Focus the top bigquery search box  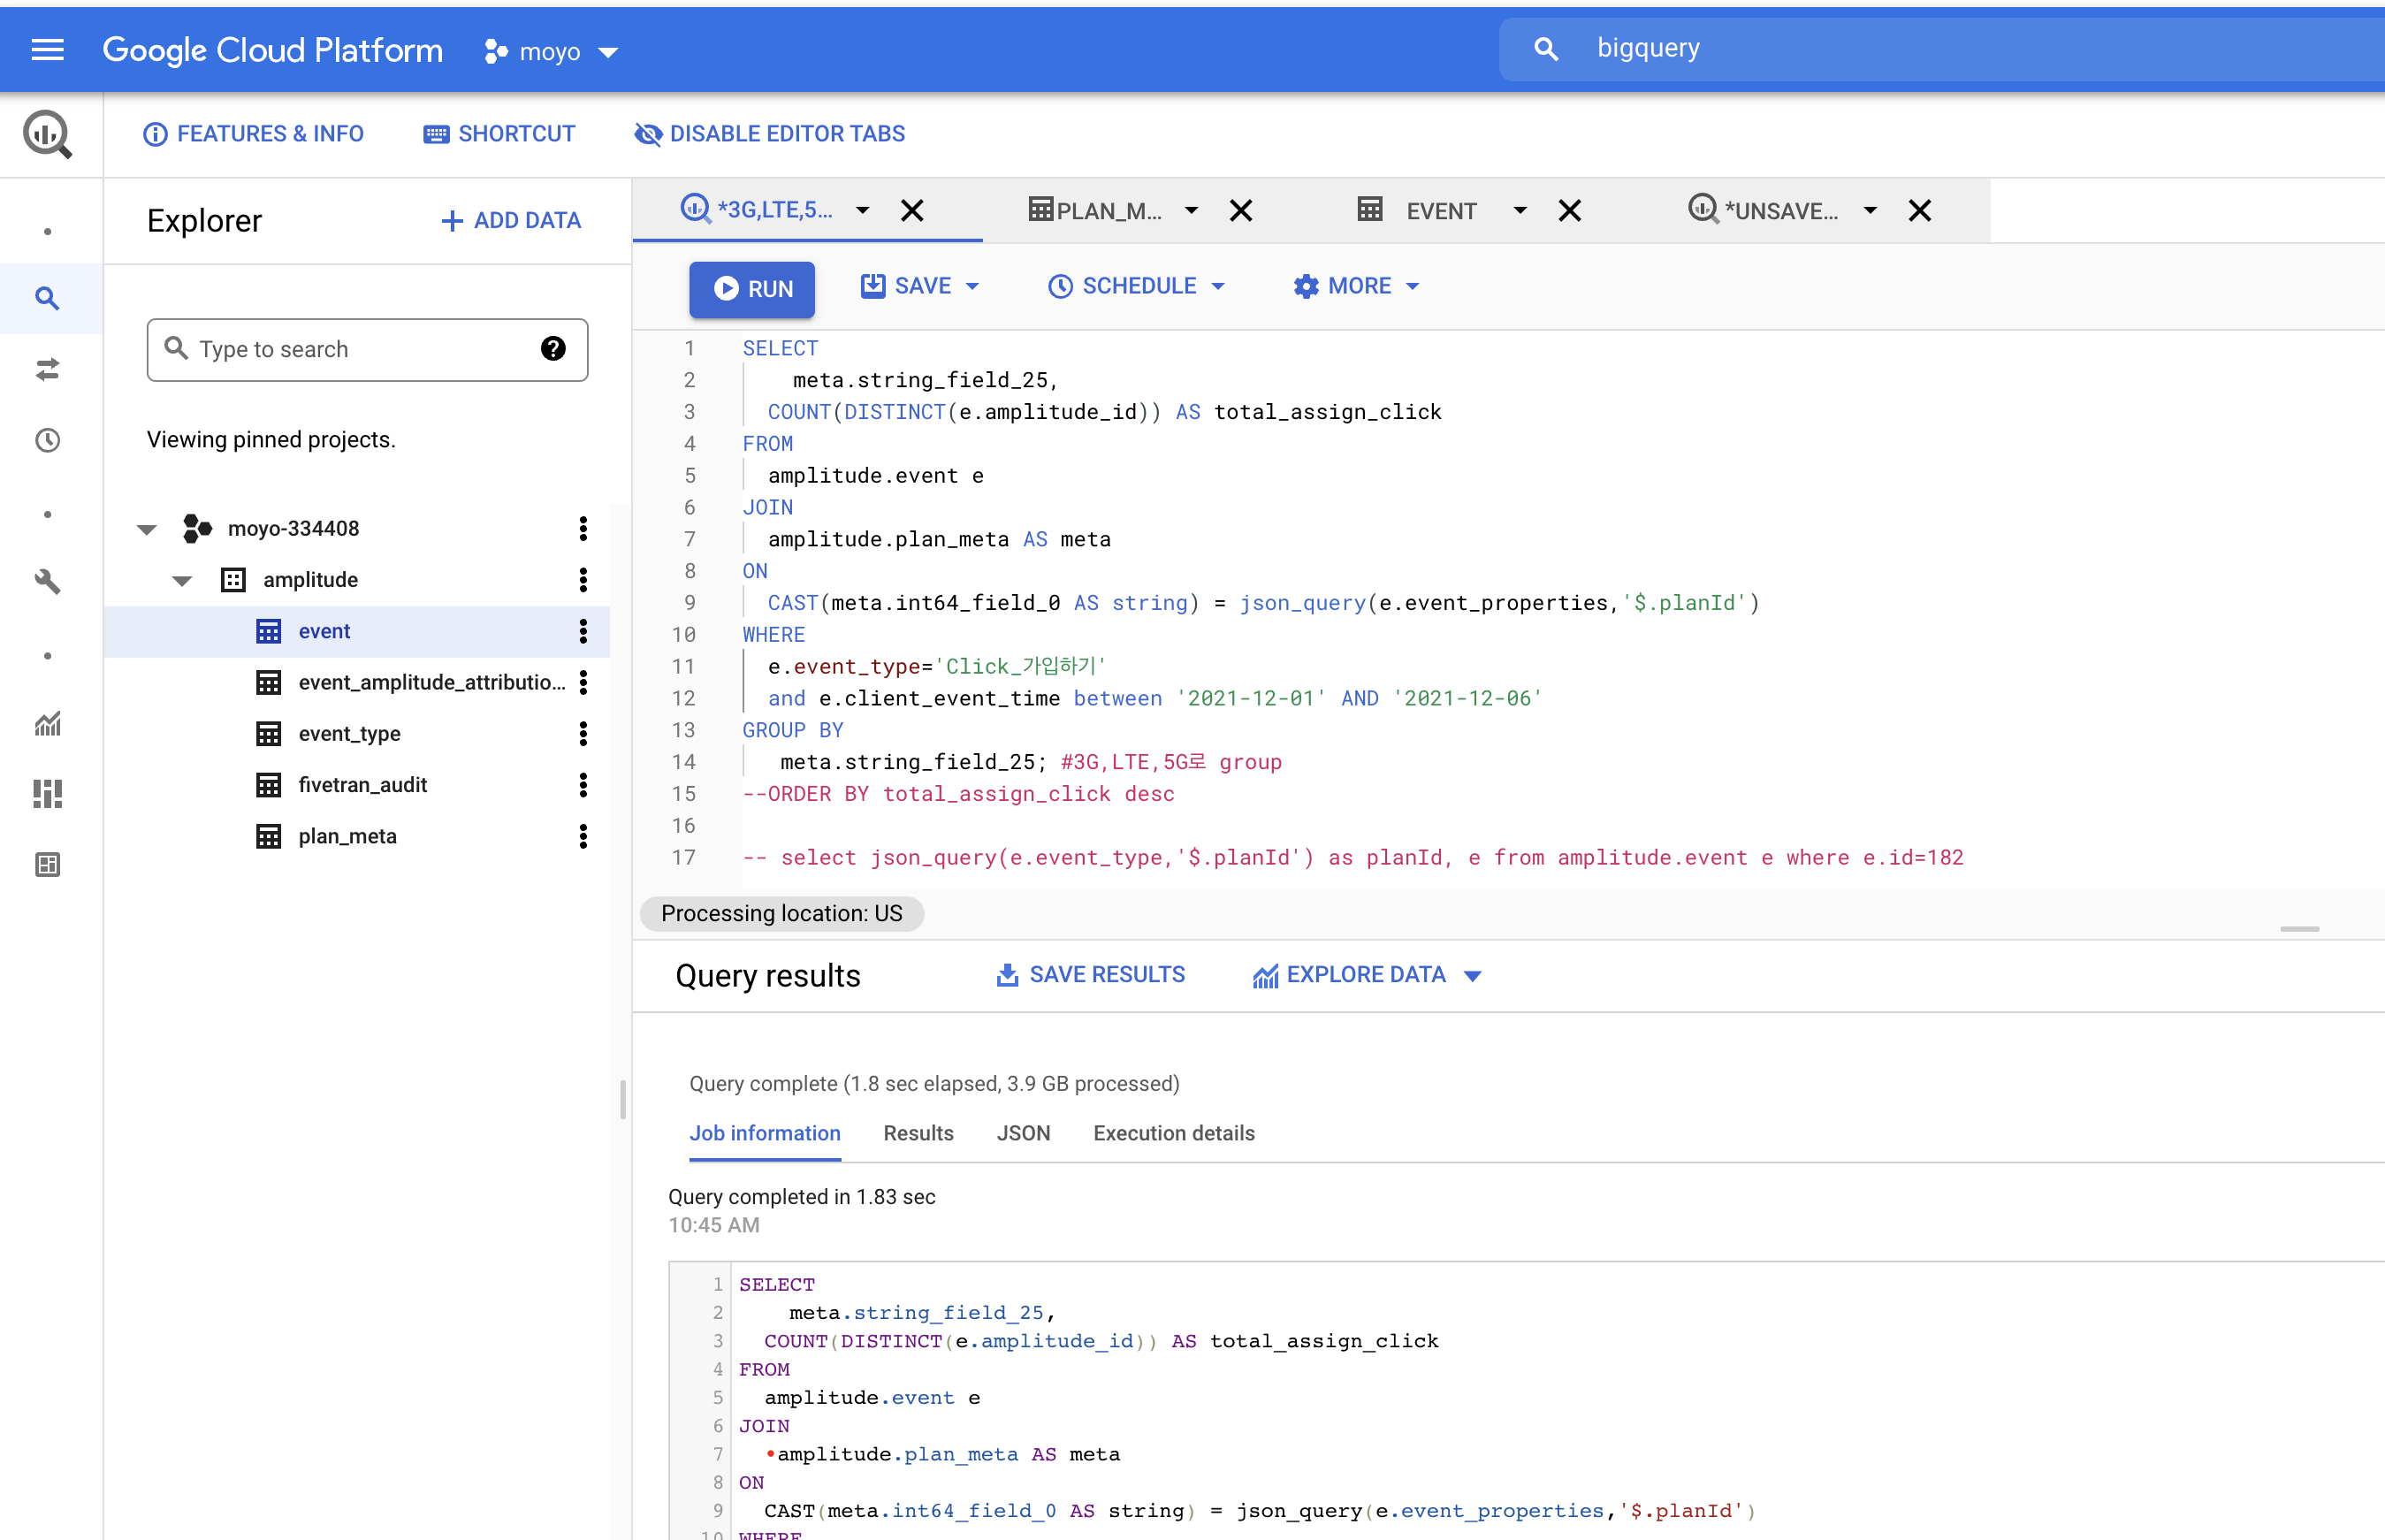point(1940,48)
